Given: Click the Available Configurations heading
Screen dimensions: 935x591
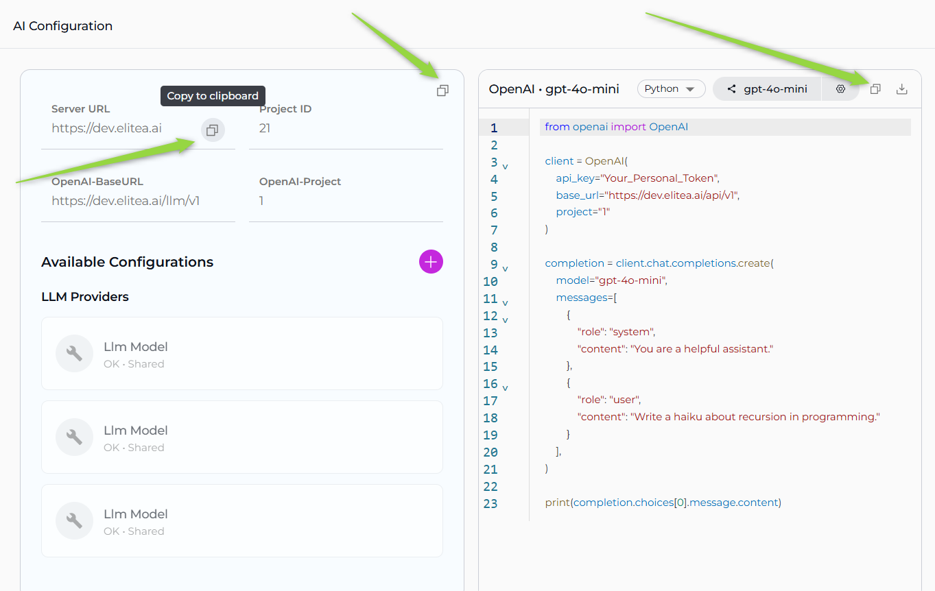Looking at the screenshot, I should pyautogui.click(x=128, y=262).
